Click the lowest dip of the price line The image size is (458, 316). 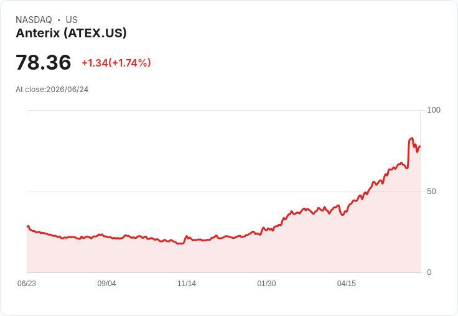click(x=179, y=244)
